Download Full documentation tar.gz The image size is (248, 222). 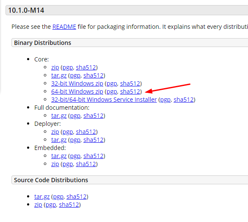point(59,116)
